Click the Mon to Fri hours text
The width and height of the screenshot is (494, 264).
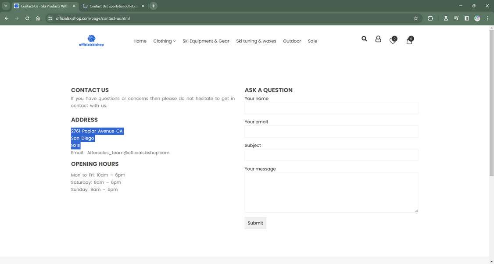98,175
